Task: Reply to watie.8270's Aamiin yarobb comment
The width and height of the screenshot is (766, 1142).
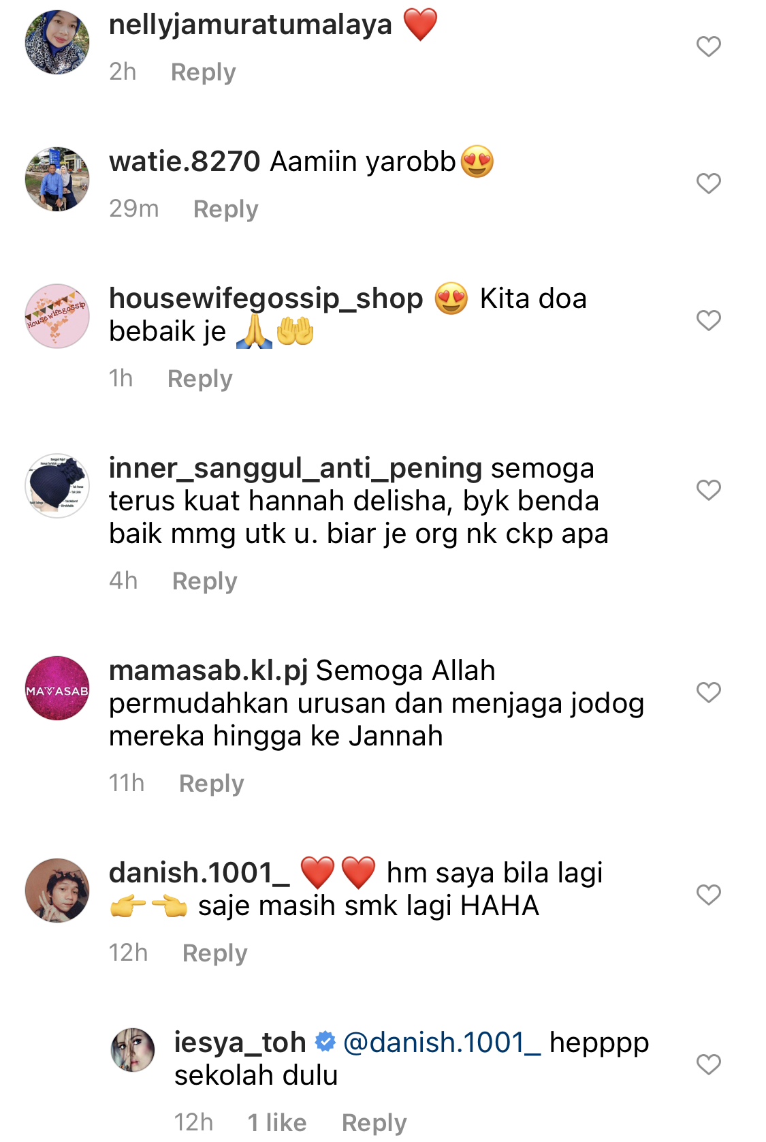Action: click(x=225, y=209)
